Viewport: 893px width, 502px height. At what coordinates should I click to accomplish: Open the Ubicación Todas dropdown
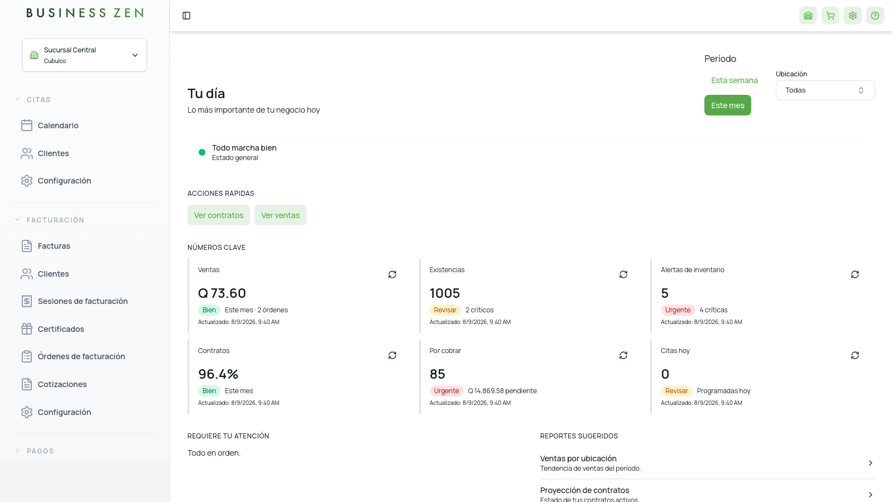pos(825,90)
